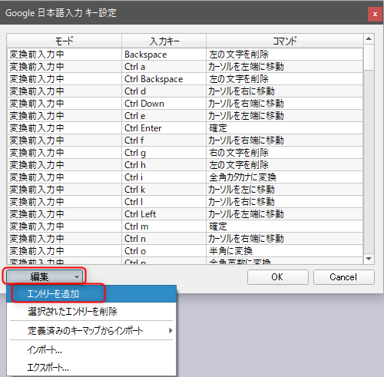
Task: Select the Ctrl a key cell
Action: (164, 67)
